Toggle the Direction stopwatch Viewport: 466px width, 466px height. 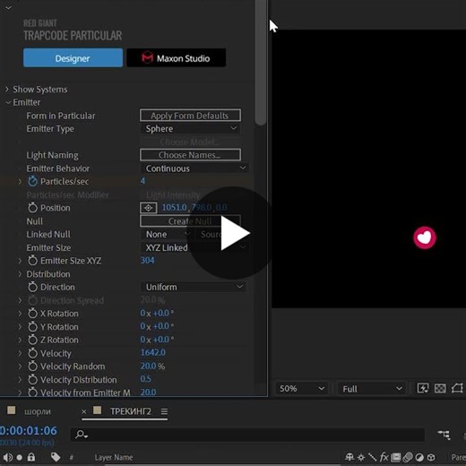[x=32, y=287]
